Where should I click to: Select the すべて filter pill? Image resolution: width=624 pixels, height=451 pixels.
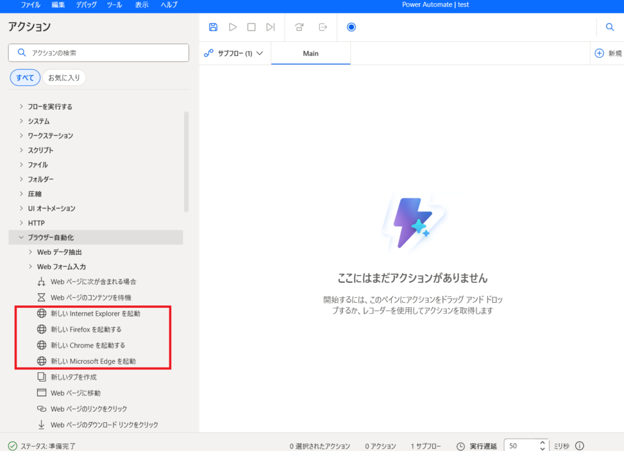point(25,77)
